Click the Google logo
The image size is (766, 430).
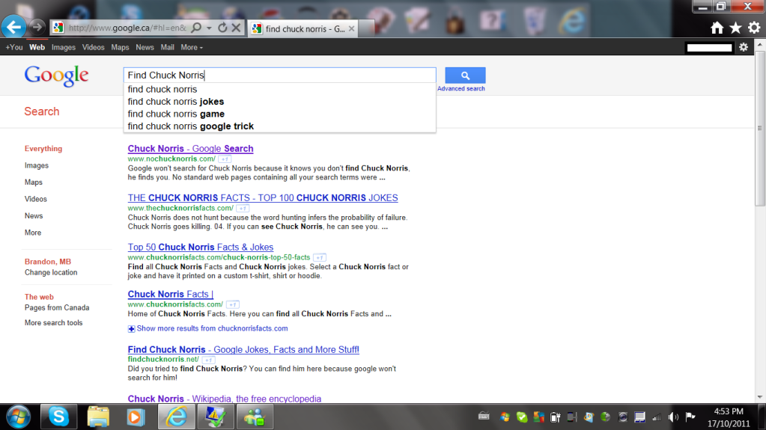tap(56, 76)
